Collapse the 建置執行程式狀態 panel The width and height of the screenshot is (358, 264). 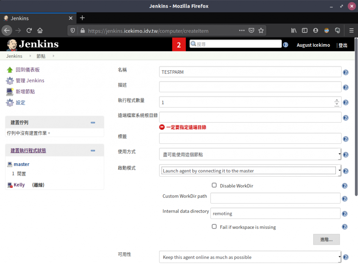(x=93, y=151)
